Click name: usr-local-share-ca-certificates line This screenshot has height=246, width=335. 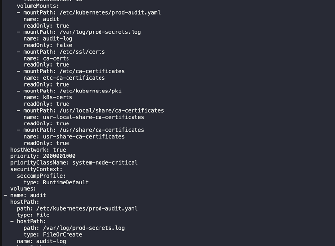point(84,117)
